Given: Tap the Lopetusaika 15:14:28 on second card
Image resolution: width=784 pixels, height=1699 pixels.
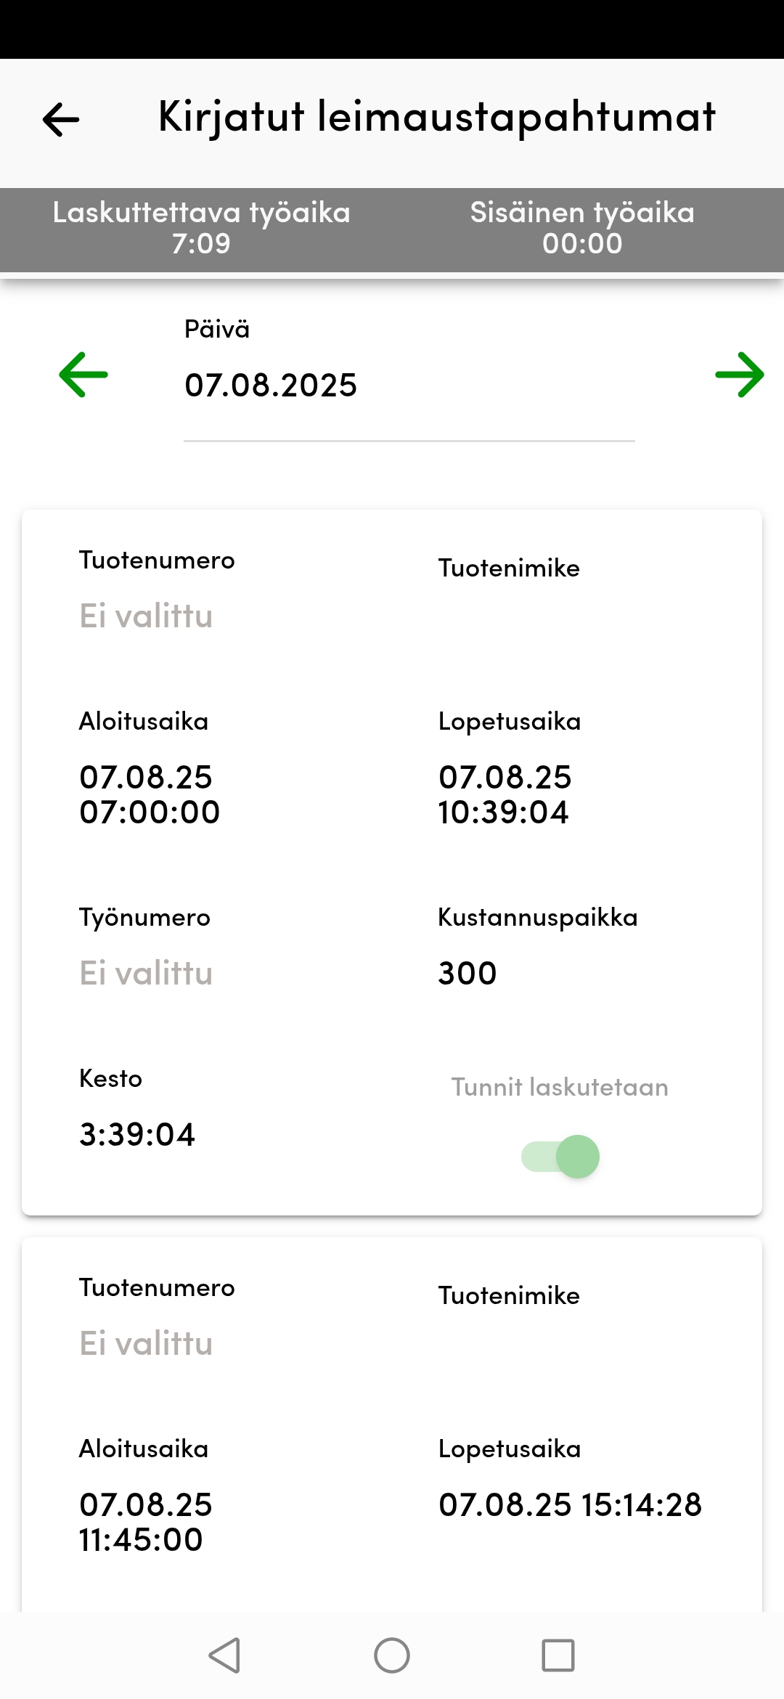Looking at the screenshot, I should tap(569, 1504).
